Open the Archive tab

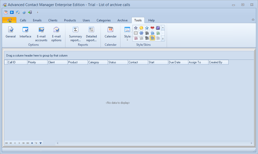coord(122,20)
